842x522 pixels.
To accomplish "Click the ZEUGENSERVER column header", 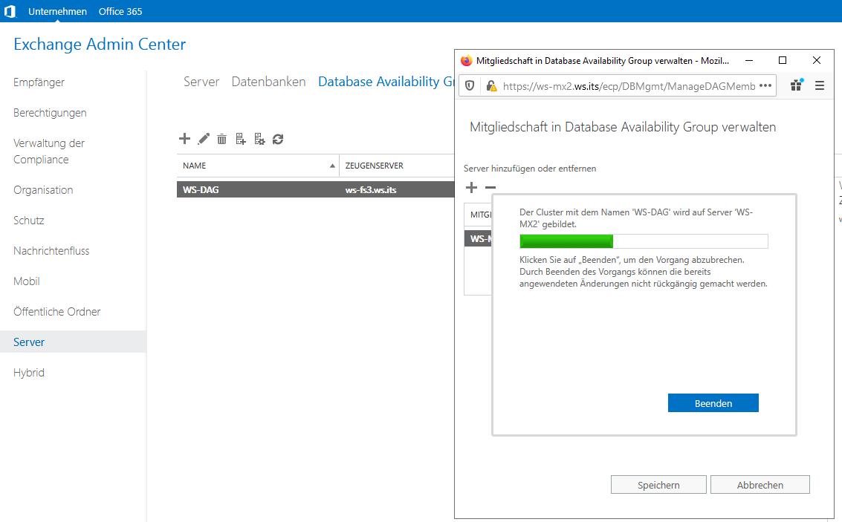I will pyautogui.click(x=375, y=166).
